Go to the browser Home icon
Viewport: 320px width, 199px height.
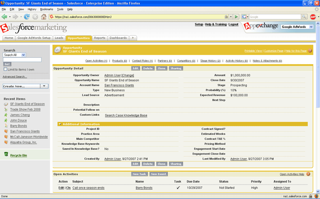(44, 17)
